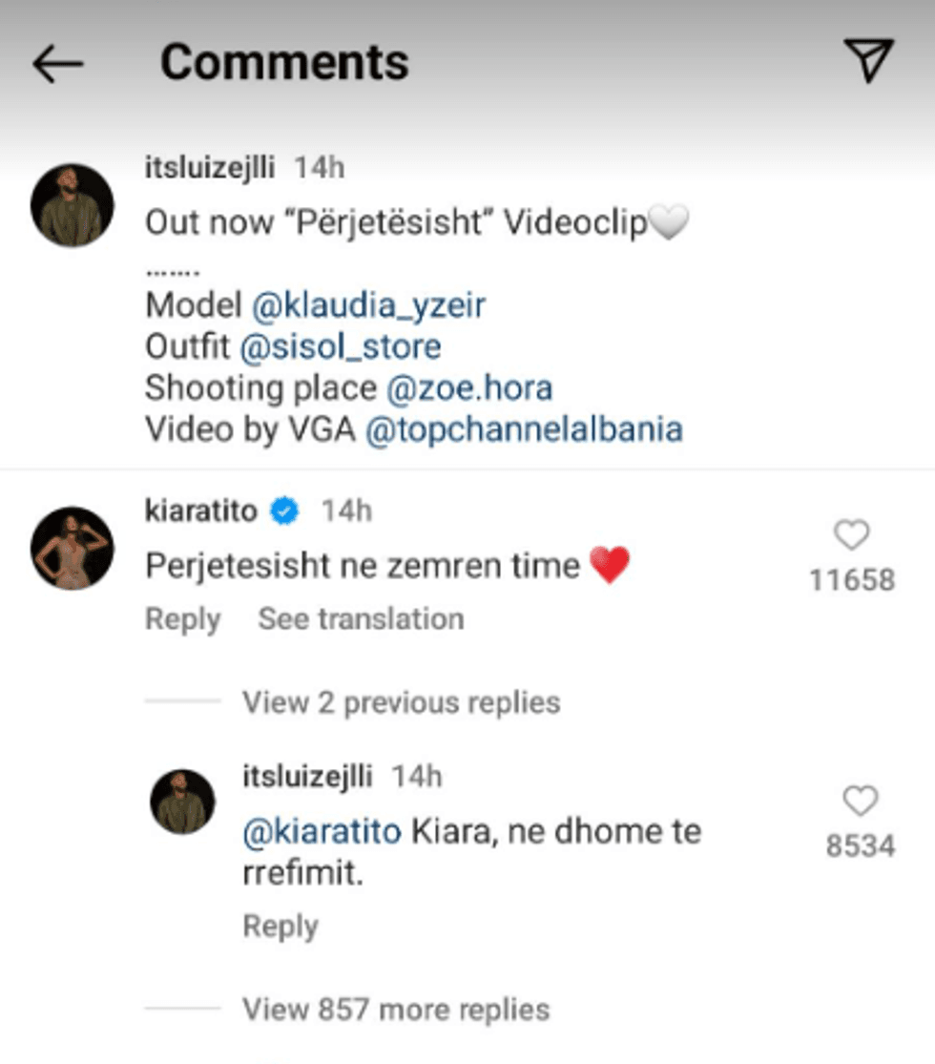Screen dimensions: 935x1064
Task: Open itsluizejlli's profile picture on the caption
Action: tap(73, 205)
